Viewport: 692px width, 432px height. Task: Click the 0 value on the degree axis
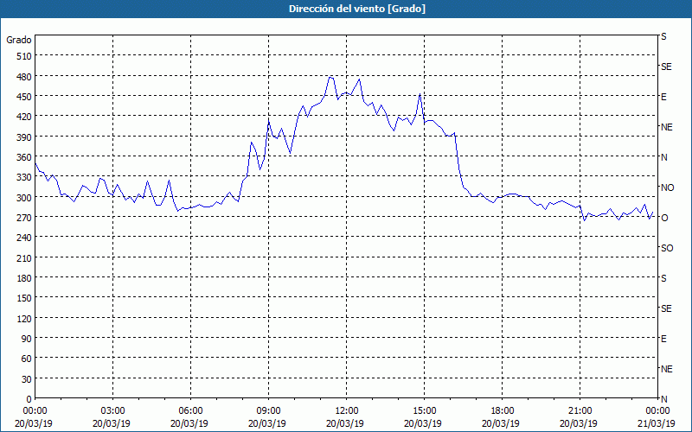[x=29, y=399]
